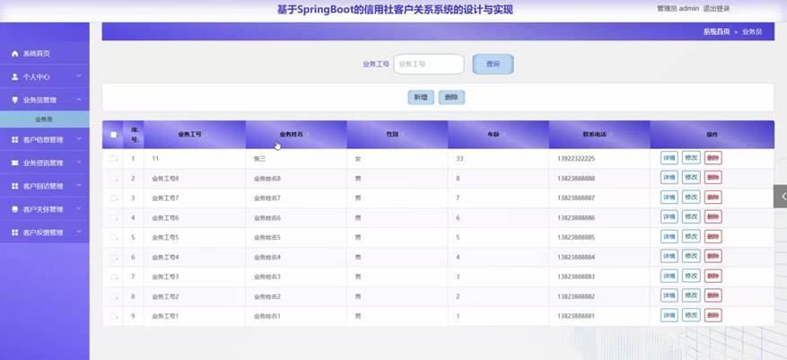Click 修改 for the 业务工号4 row

click(x=691, y=257)
